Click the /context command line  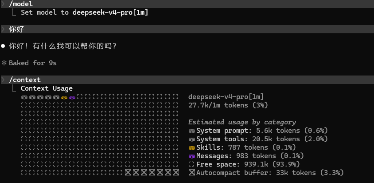[x=187, y=80]
